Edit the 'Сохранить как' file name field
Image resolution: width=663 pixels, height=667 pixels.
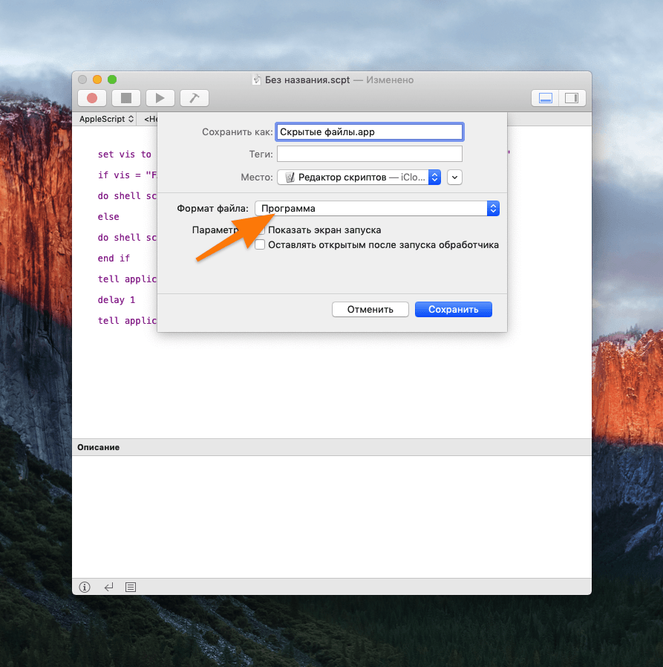[x=369, y=132]
